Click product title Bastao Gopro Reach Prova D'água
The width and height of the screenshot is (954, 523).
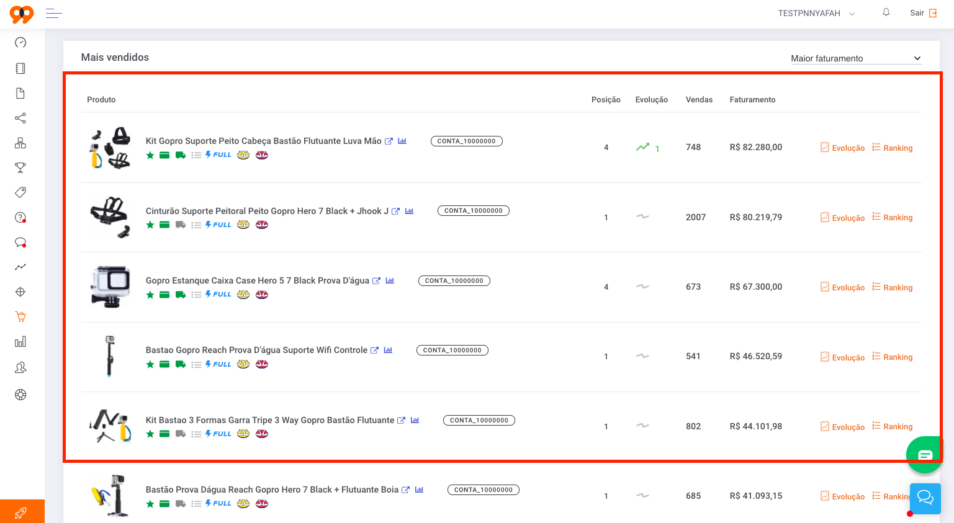tap(256, 350)
